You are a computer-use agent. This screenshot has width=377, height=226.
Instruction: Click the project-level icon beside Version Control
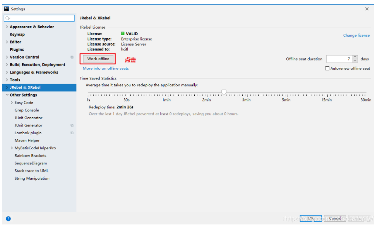(72, 57)
